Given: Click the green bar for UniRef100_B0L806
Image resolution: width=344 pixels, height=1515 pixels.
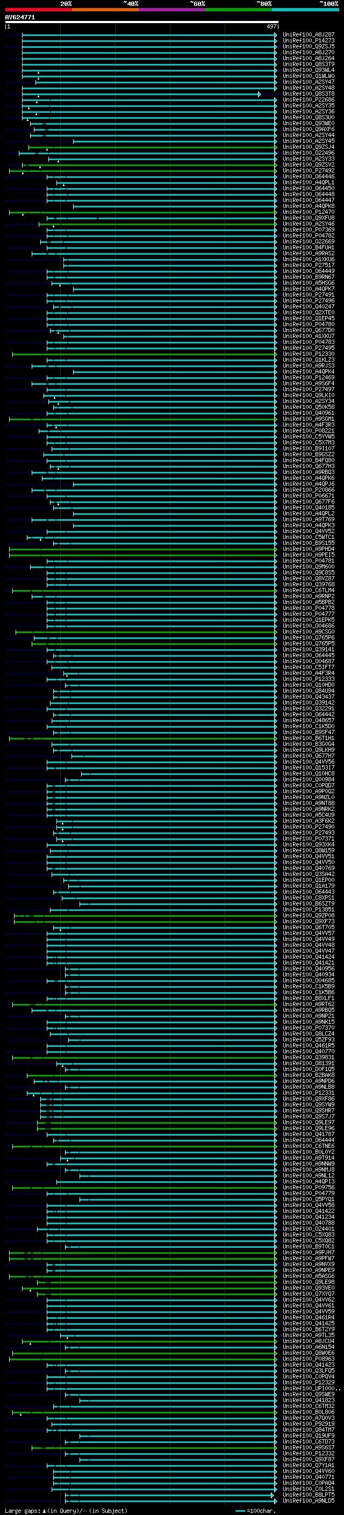Looking at the screenshot, I should 141,1412.
